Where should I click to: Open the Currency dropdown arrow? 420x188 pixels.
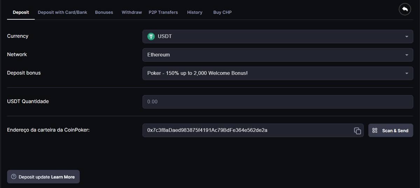click(406, 37)
